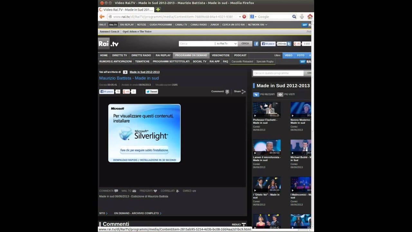
Task: Open CORRELATI related icon
Action: (177, 191)
